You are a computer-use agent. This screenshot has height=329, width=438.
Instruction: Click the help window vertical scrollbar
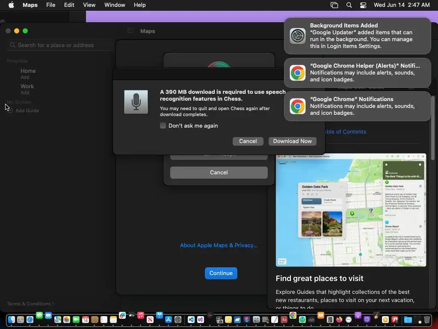point(433,128)
